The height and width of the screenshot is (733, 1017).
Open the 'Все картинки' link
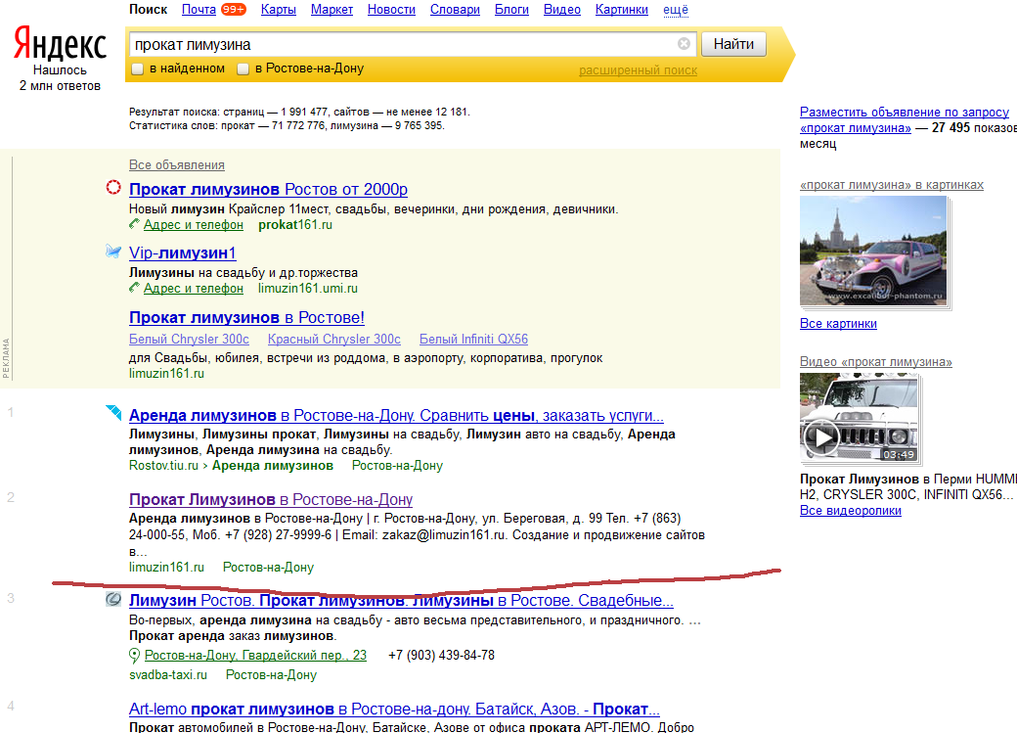tap(838, 323)
